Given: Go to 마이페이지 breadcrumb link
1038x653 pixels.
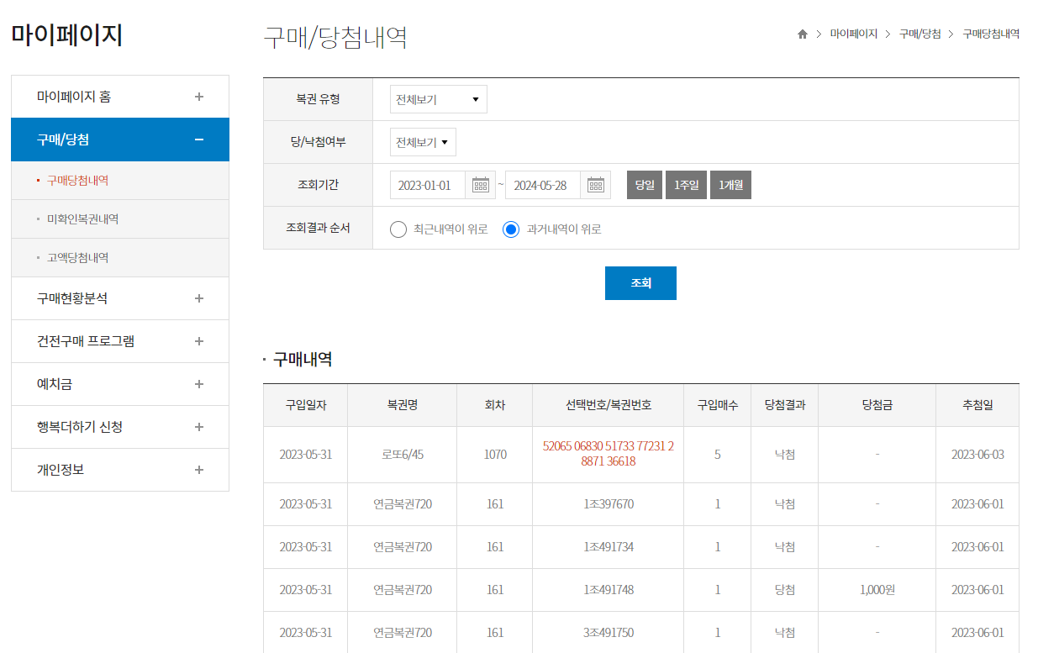Looking at the screenshot, I should (x=853, y=34).
